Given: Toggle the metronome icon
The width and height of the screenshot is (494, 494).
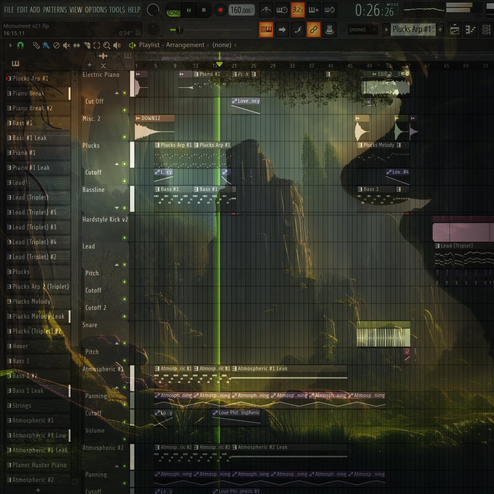Looking at the screenshot, I should click(266, 10).
